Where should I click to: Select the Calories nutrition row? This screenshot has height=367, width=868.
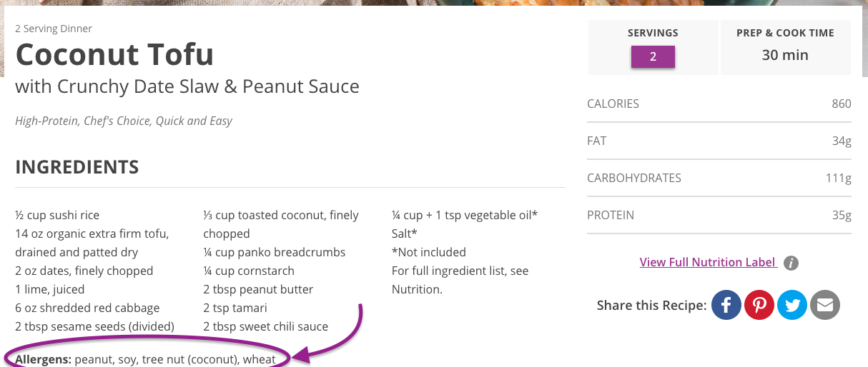(x=719, y=104)
